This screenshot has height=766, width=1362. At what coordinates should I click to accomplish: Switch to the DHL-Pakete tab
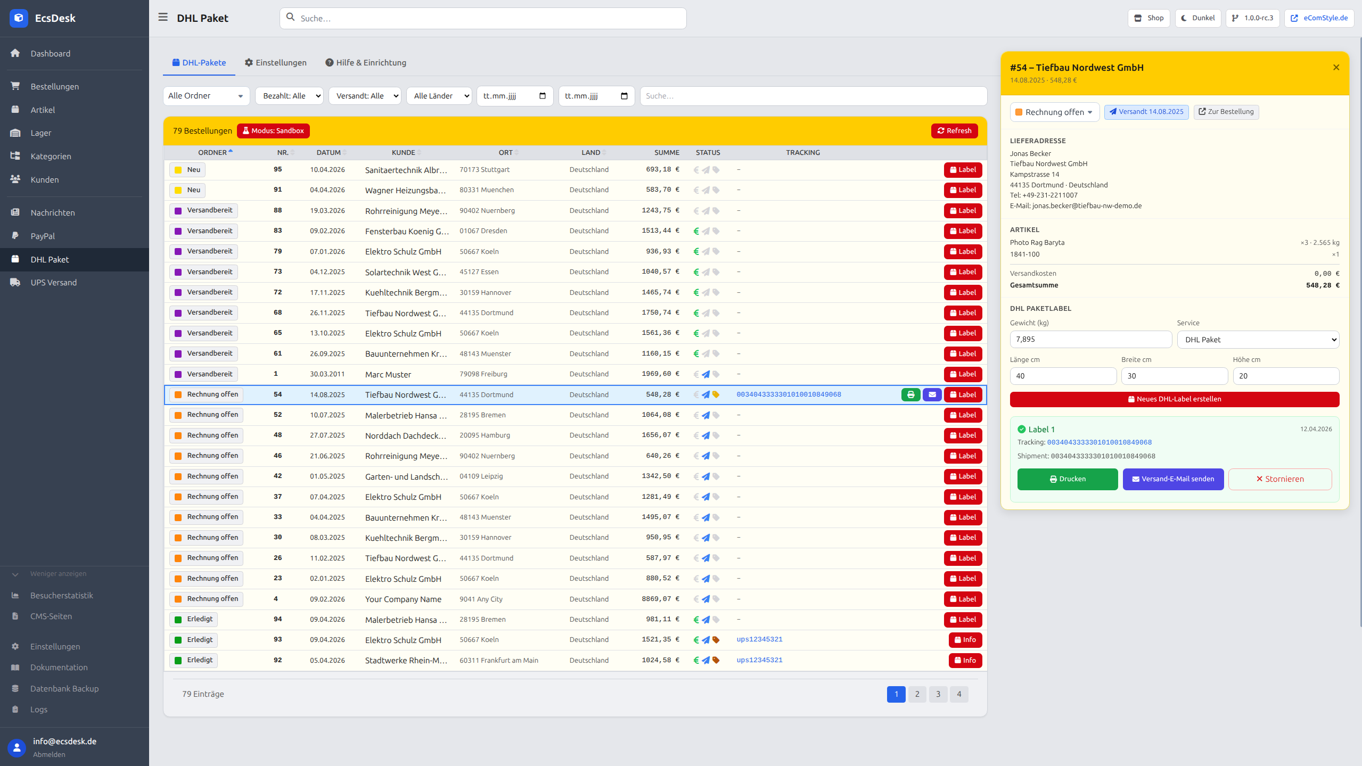tap(199, 63)
